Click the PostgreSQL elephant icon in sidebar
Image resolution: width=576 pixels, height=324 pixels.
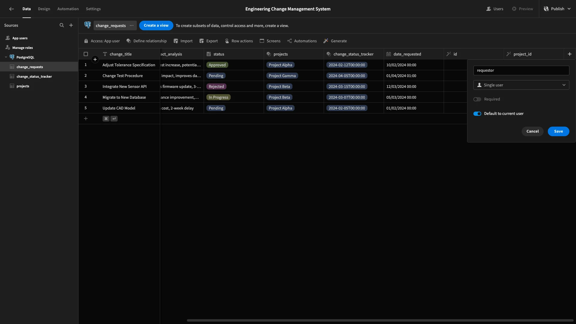(x=12, y=57)
